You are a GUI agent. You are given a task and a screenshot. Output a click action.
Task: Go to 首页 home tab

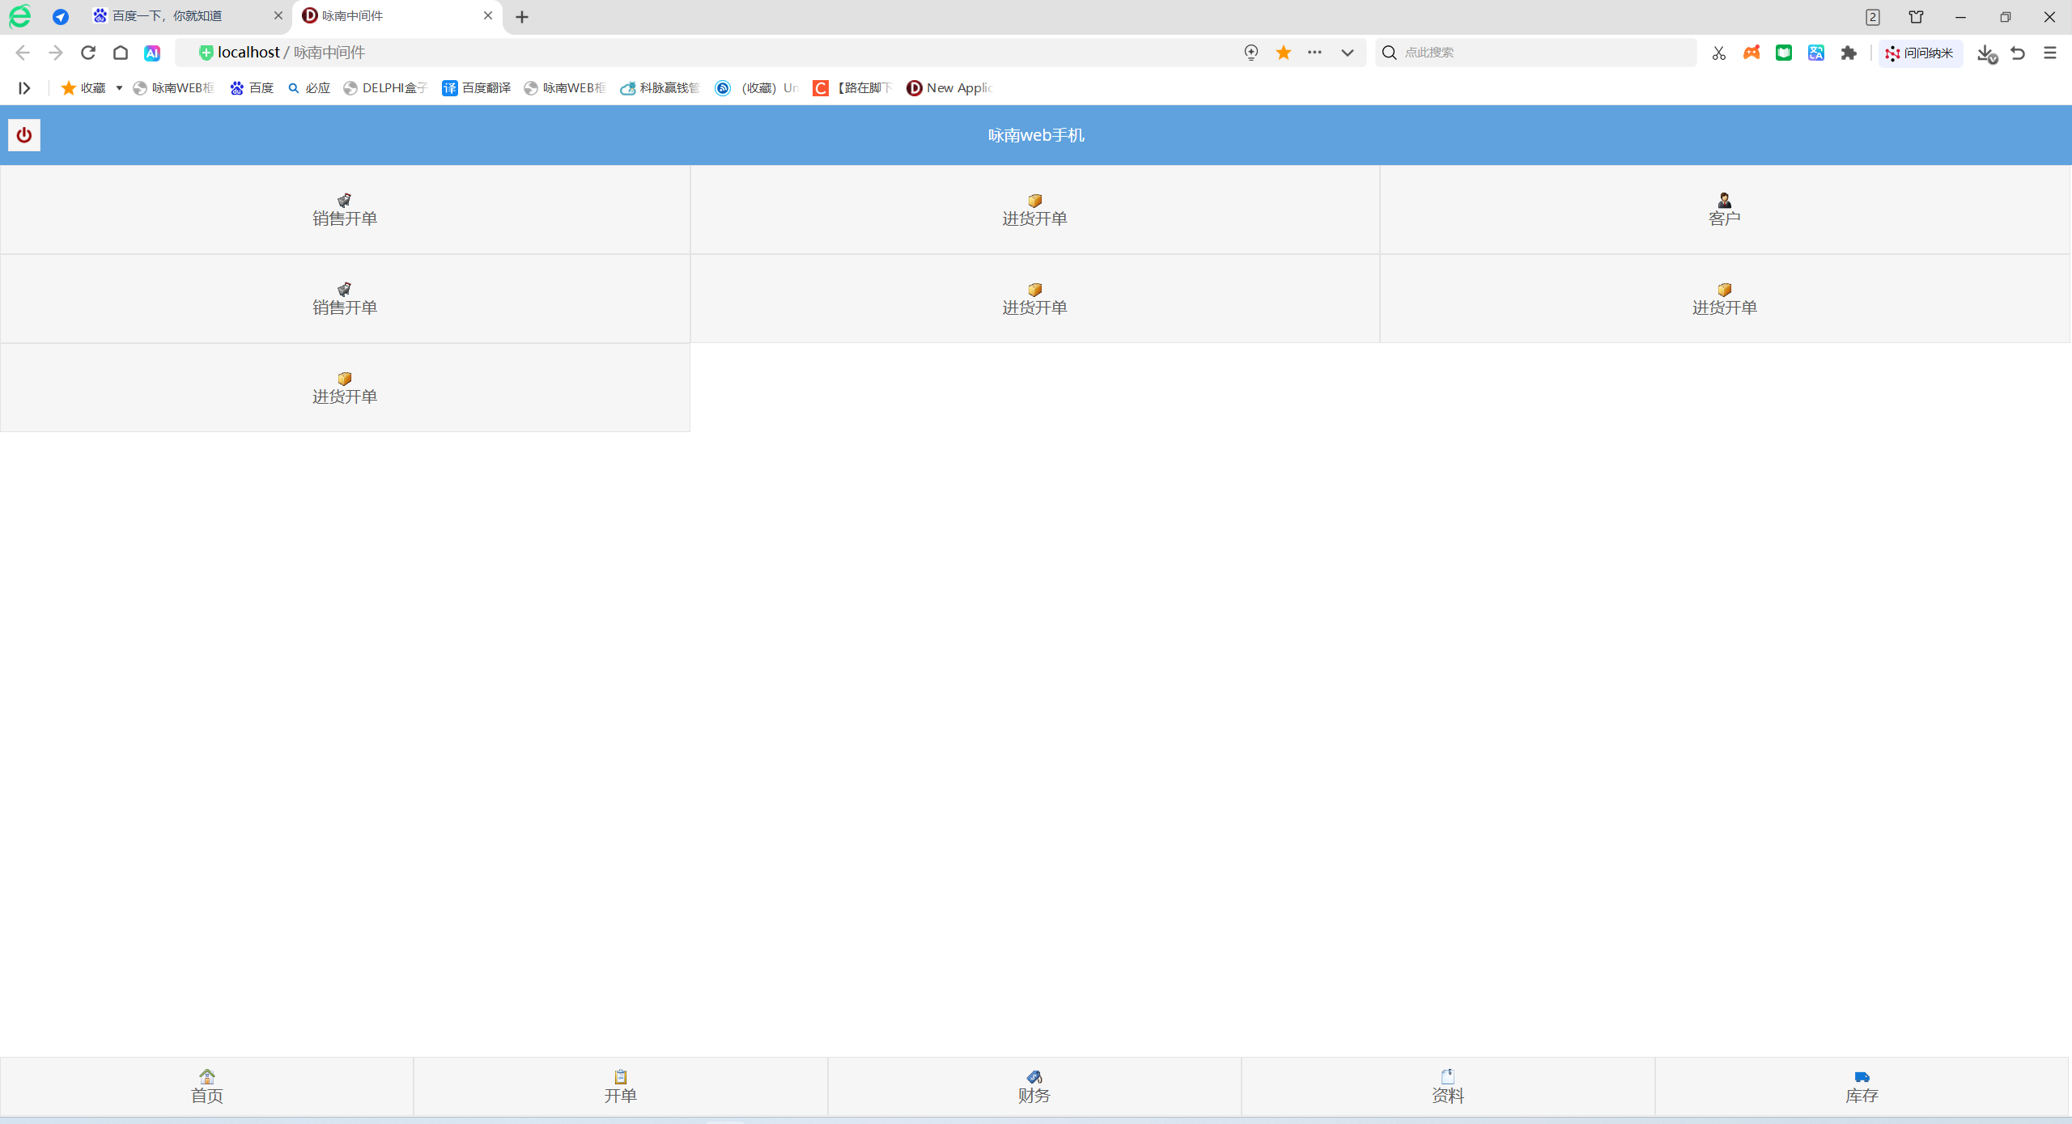[206, 1086]
